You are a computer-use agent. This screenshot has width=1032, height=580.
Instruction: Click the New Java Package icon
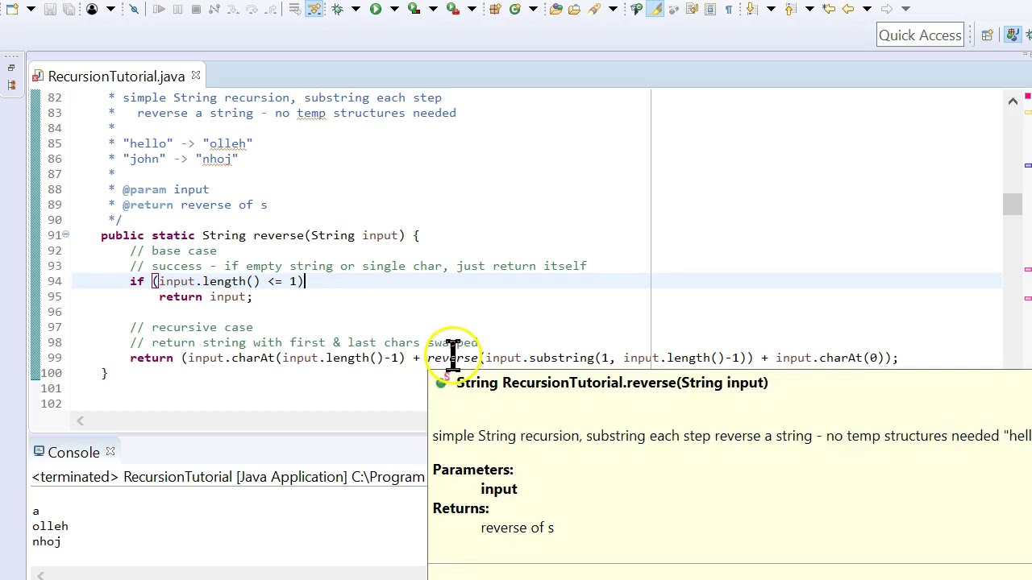coord(495,9)
